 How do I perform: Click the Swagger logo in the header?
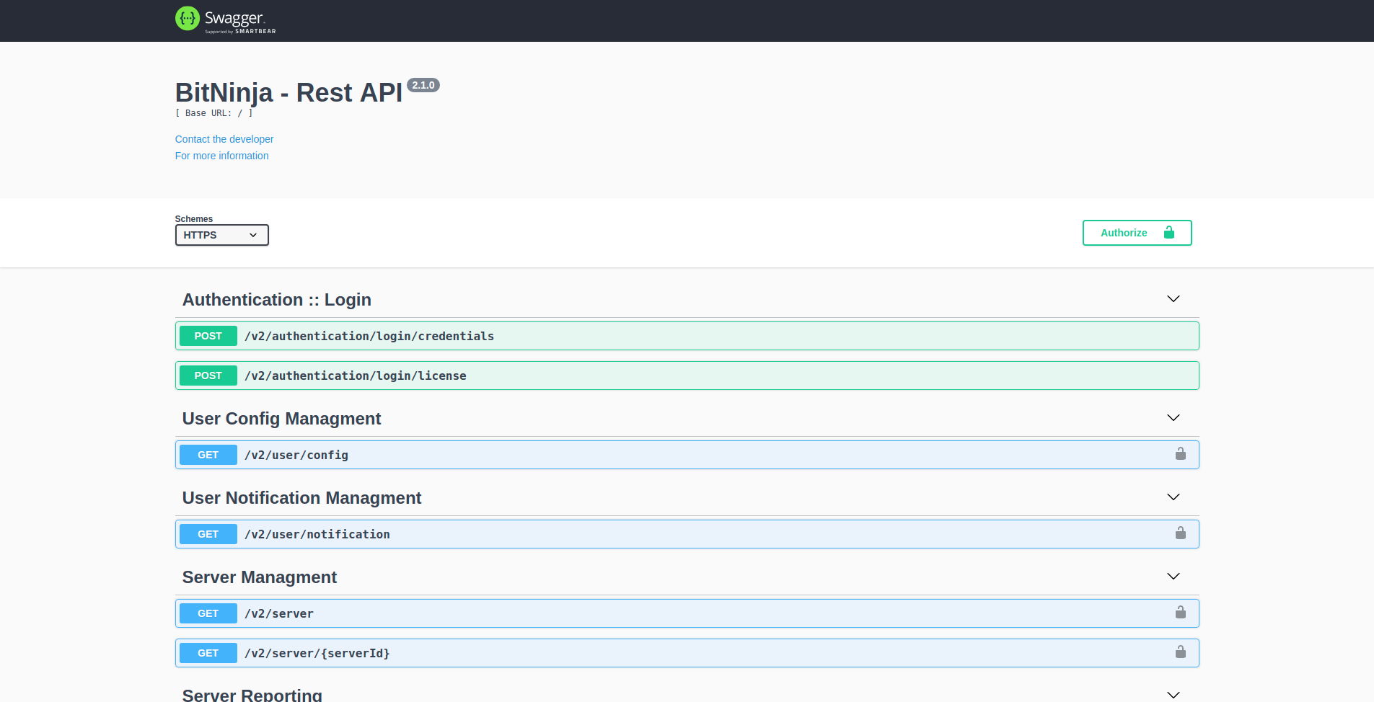coord(226,19)
